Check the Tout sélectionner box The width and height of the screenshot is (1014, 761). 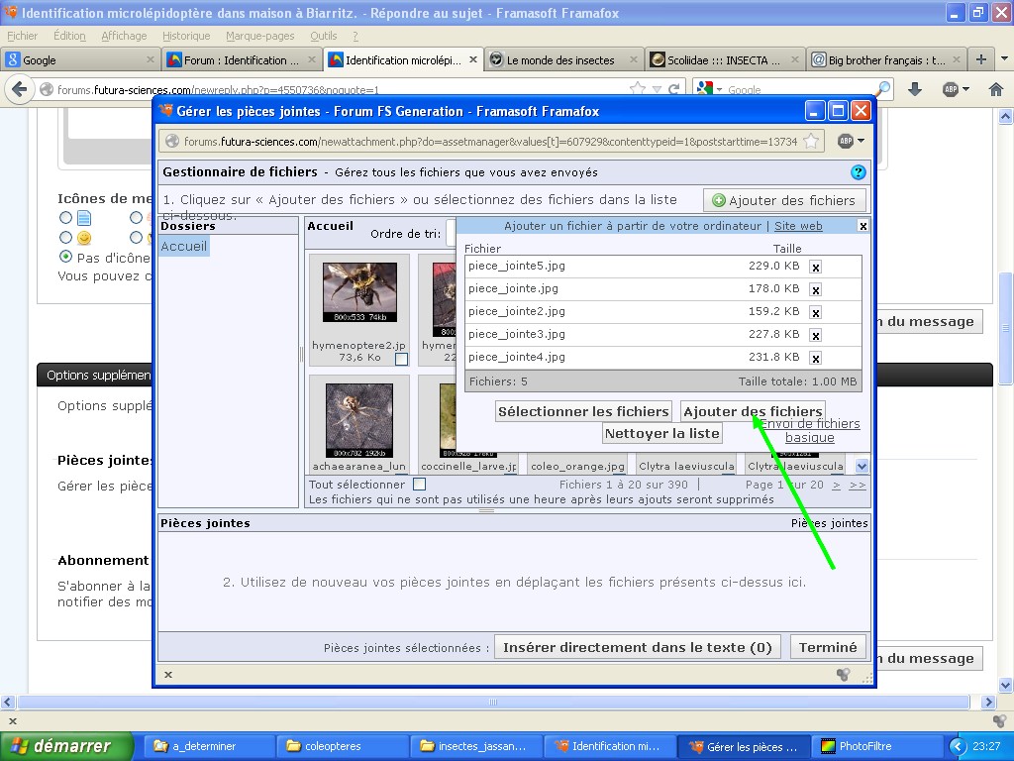coord(420,484)
